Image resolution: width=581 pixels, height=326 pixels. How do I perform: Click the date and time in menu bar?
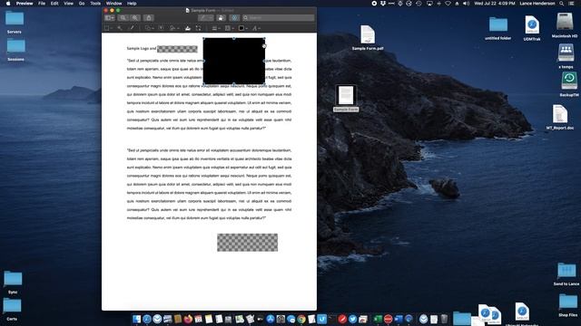495,4
